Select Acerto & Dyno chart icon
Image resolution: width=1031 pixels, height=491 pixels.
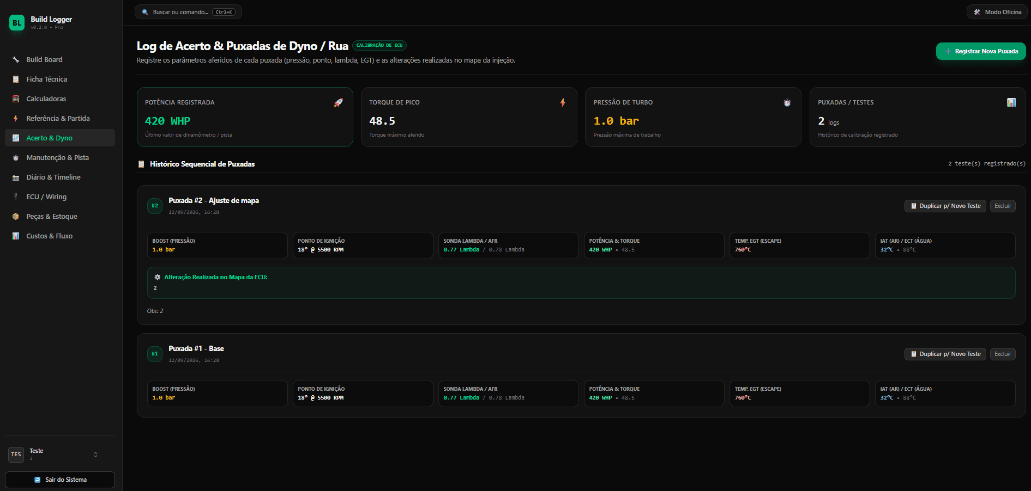tap(16, 138)
